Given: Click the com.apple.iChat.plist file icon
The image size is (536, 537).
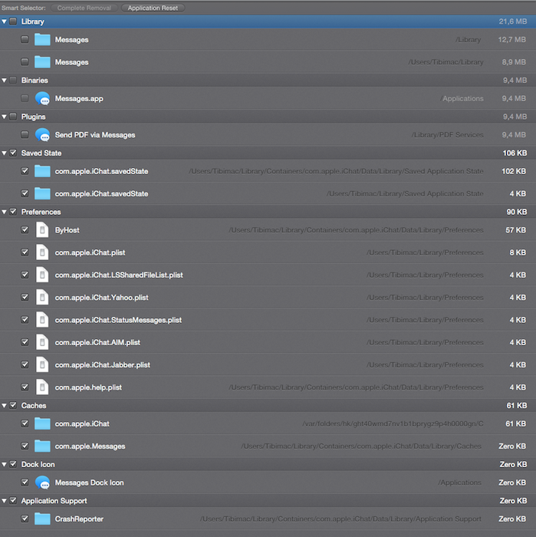Looking at the screenshot, I should pos(42,252).
